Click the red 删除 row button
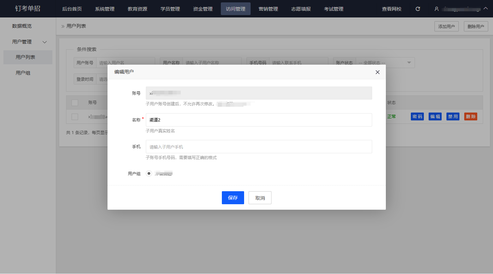493x274 pixels. [470, 117]
